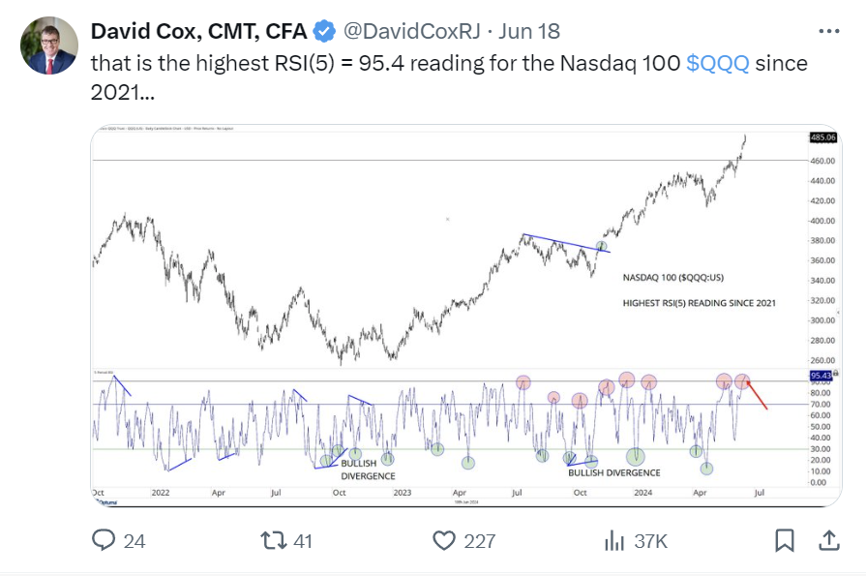
Task: Open tweet analytics via the bar chart icon
Action: 613,542
